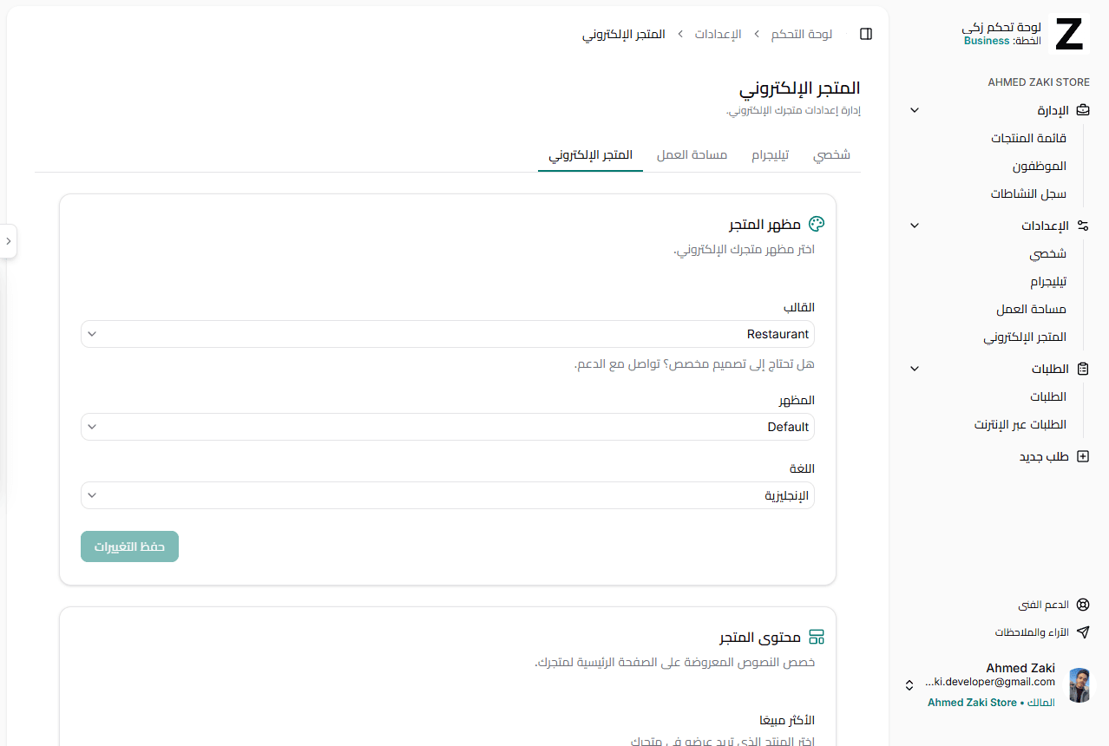Switch to the شخصي tab

(x=831, y=155)
